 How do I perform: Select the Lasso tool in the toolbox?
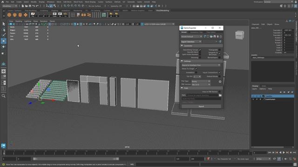[x=4, y=30]
